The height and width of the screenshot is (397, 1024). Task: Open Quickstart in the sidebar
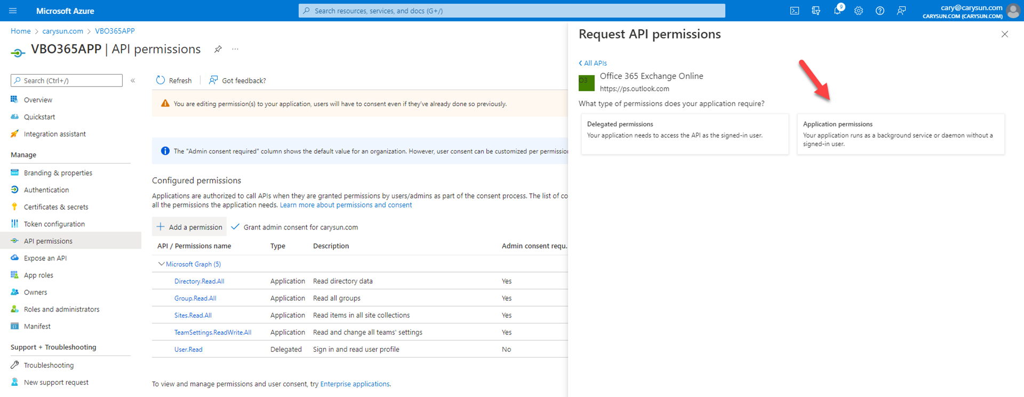[39, 117]
